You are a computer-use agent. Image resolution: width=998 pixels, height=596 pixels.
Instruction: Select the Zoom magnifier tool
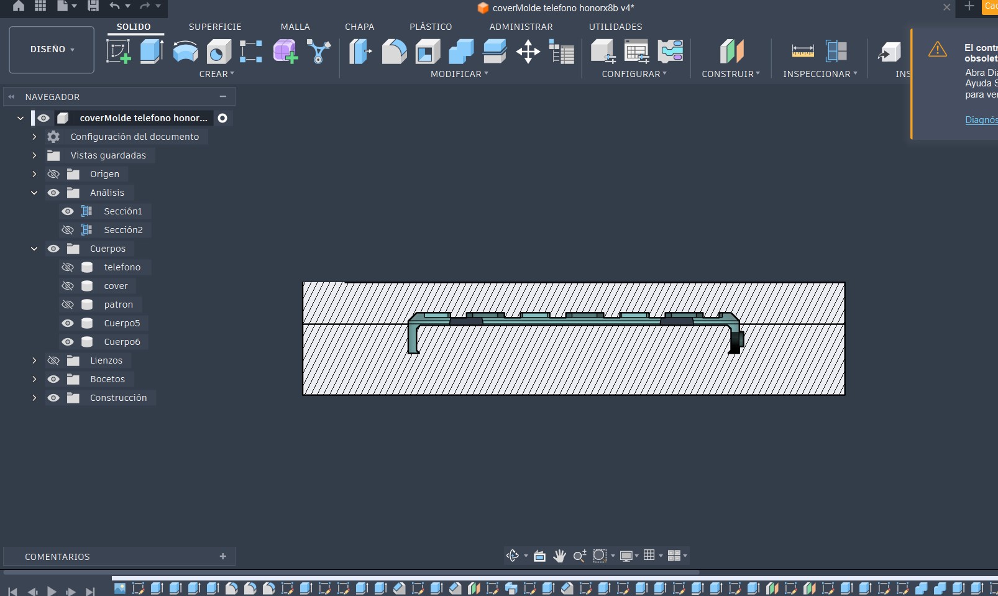click(x=580, y=556)
